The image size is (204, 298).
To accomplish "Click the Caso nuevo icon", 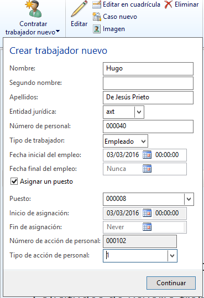I will point(97,17).
